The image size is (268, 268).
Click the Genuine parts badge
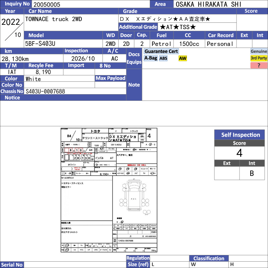[259, 51]
